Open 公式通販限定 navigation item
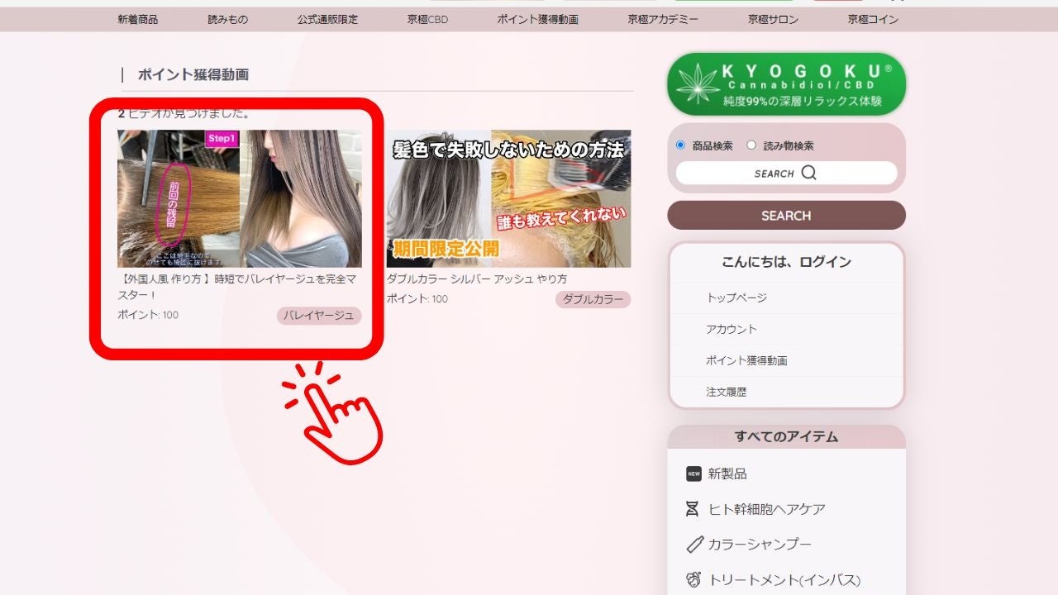The height and width of the screenshot is (595, 1058). (x=327, y=19)
